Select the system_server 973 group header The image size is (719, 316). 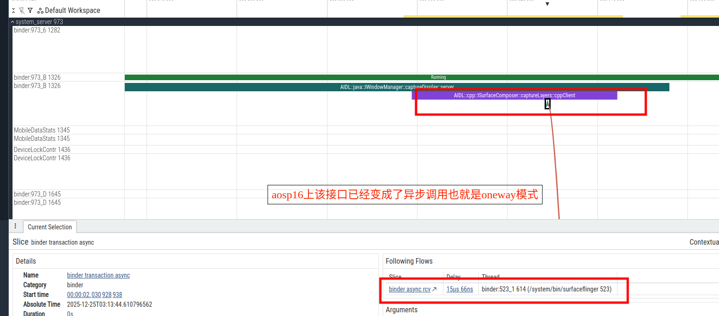tap(364, 22)
